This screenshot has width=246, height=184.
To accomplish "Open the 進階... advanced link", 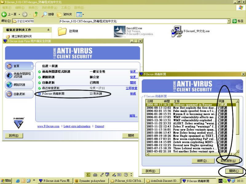I will [133, 116].
